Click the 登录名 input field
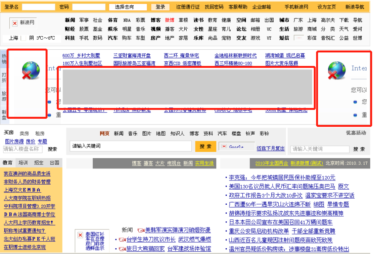 click(38, 7)
